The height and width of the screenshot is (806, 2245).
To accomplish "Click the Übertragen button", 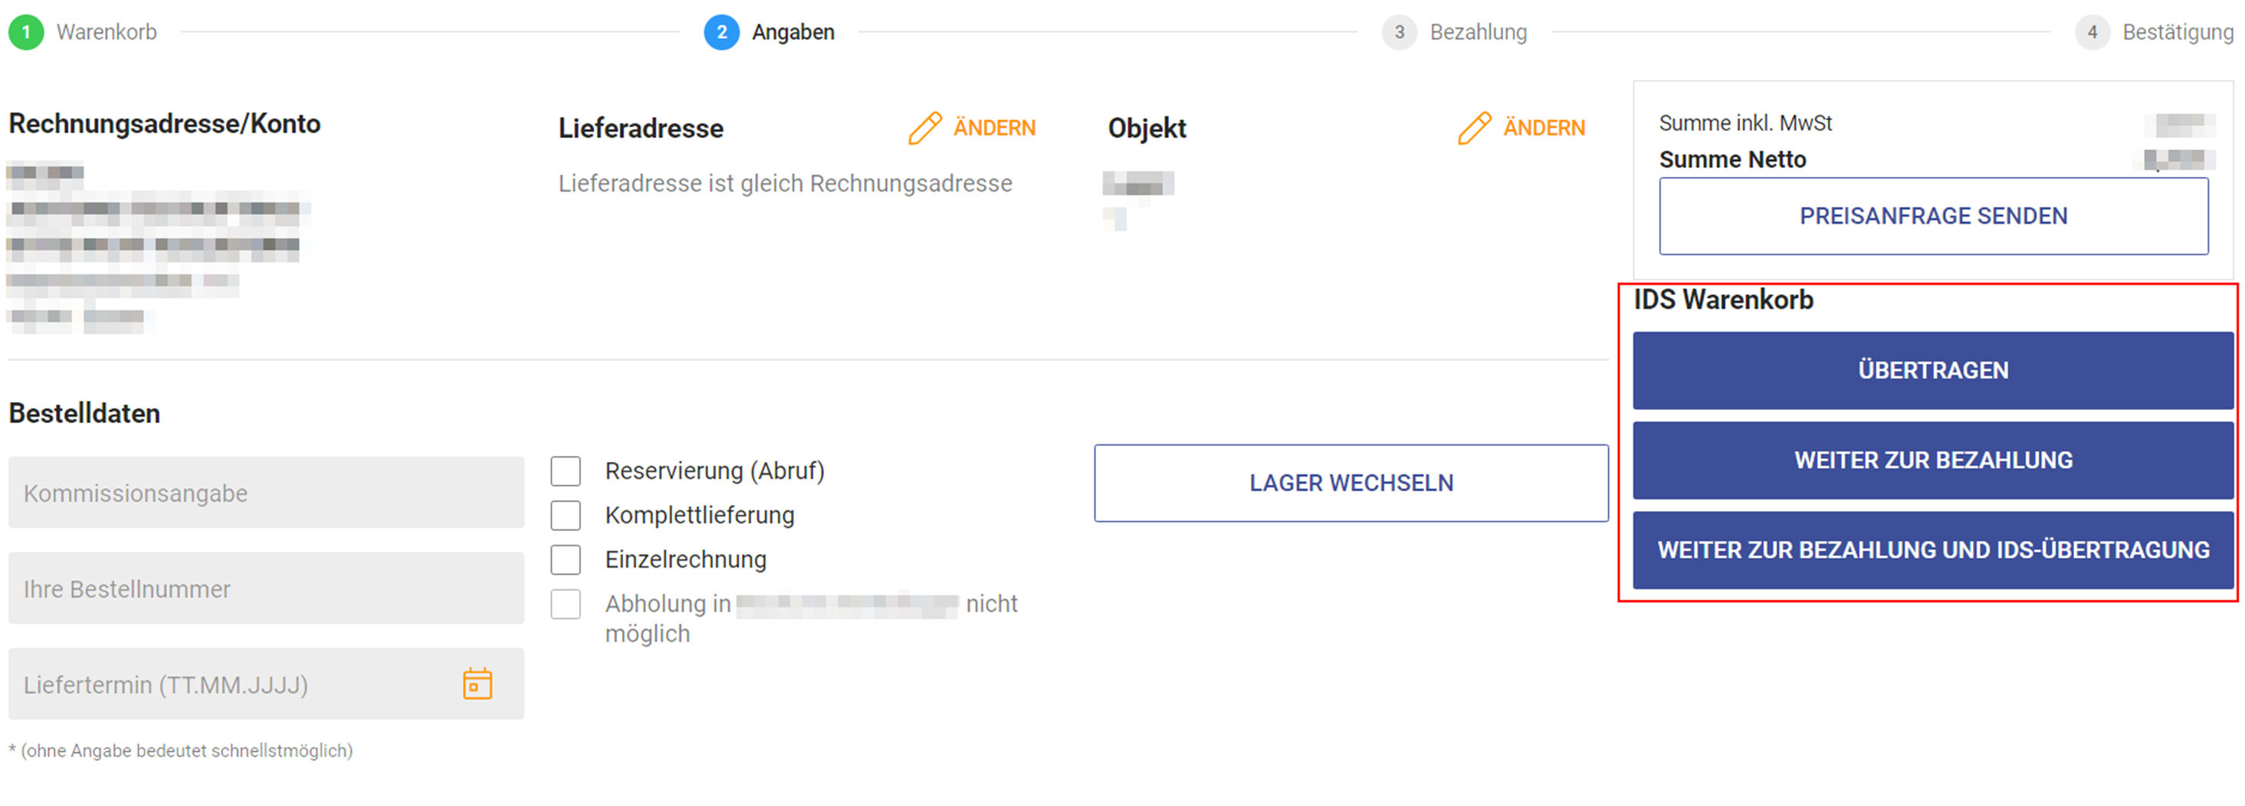I will (1932, 370).
